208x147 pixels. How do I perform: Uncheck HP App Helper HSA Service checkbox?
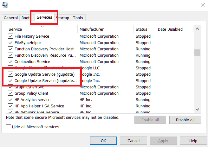10,106
